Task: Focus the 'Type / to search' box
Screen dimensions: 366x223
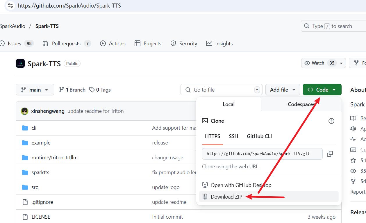Action: pyautogui.click(x=333, y=26)
